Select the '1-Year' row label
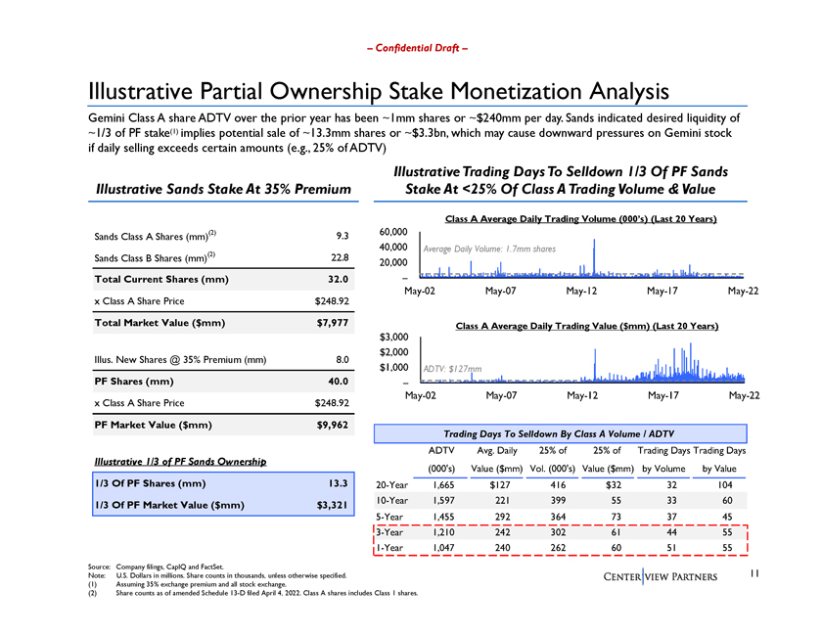The image size is (822, 635). point(389,548)
